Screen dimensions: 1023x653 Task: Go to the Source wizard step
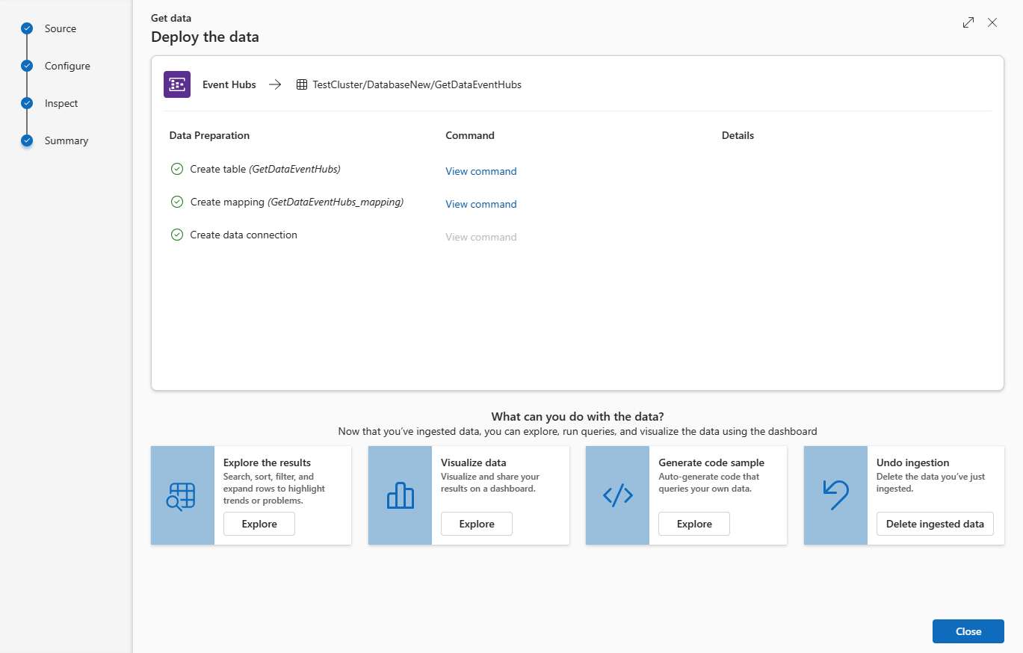(60, 28)
